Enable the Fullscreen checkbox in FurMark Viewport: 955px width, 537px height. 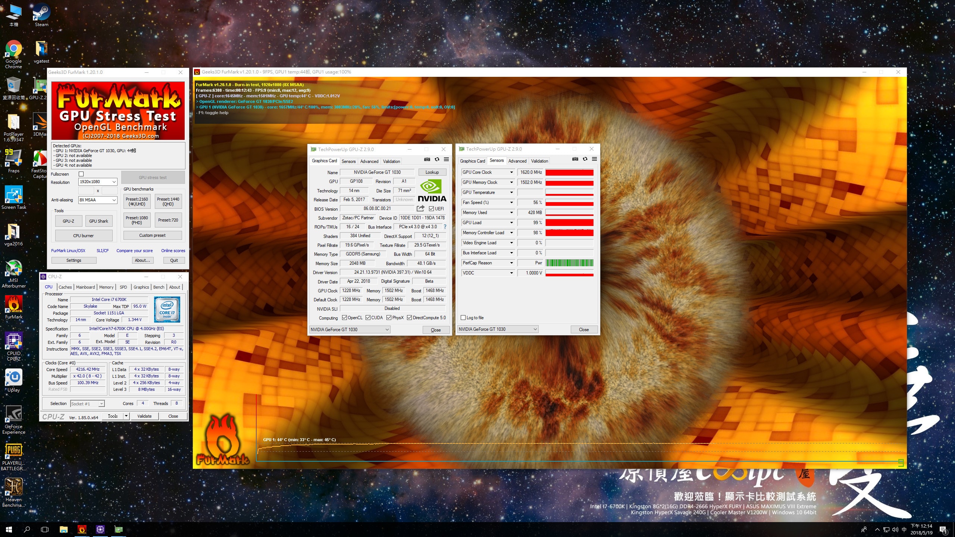point(81,174)
